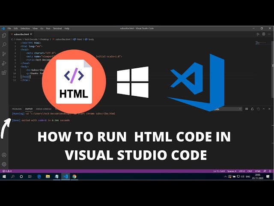The height and width of the screenshot is (206, 274).
Task: Click the Ln 11, Col 8 status item
Action: point(219,171)
